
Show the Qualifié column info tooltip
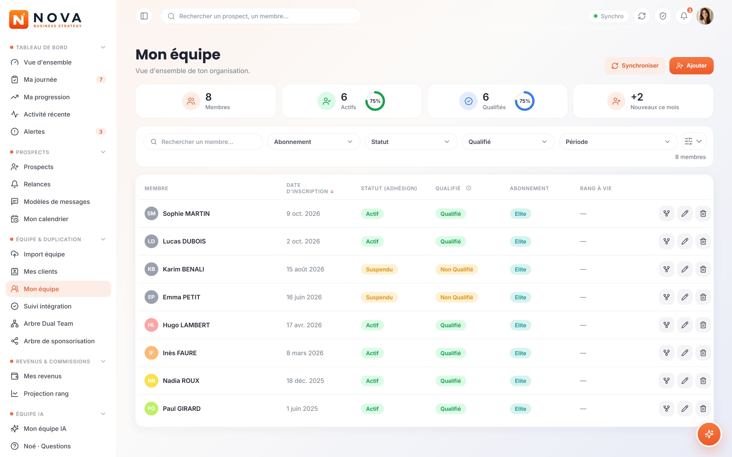[x=468, y=188]
